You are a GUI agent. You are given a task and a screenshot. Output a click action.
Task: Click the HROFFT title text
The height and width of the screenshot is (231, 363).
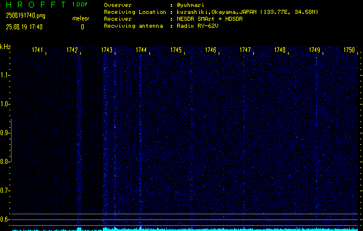click(x=36, y=5)
